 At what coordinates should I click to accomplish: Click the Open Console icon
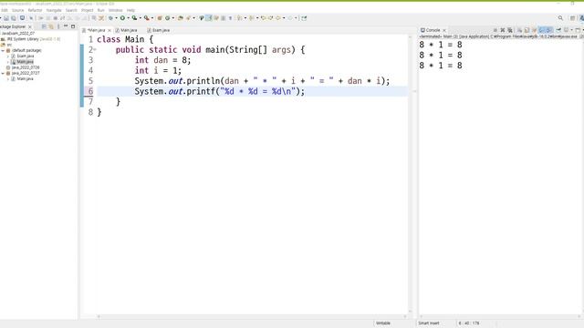pyautogui.click(x=578, y=30)
